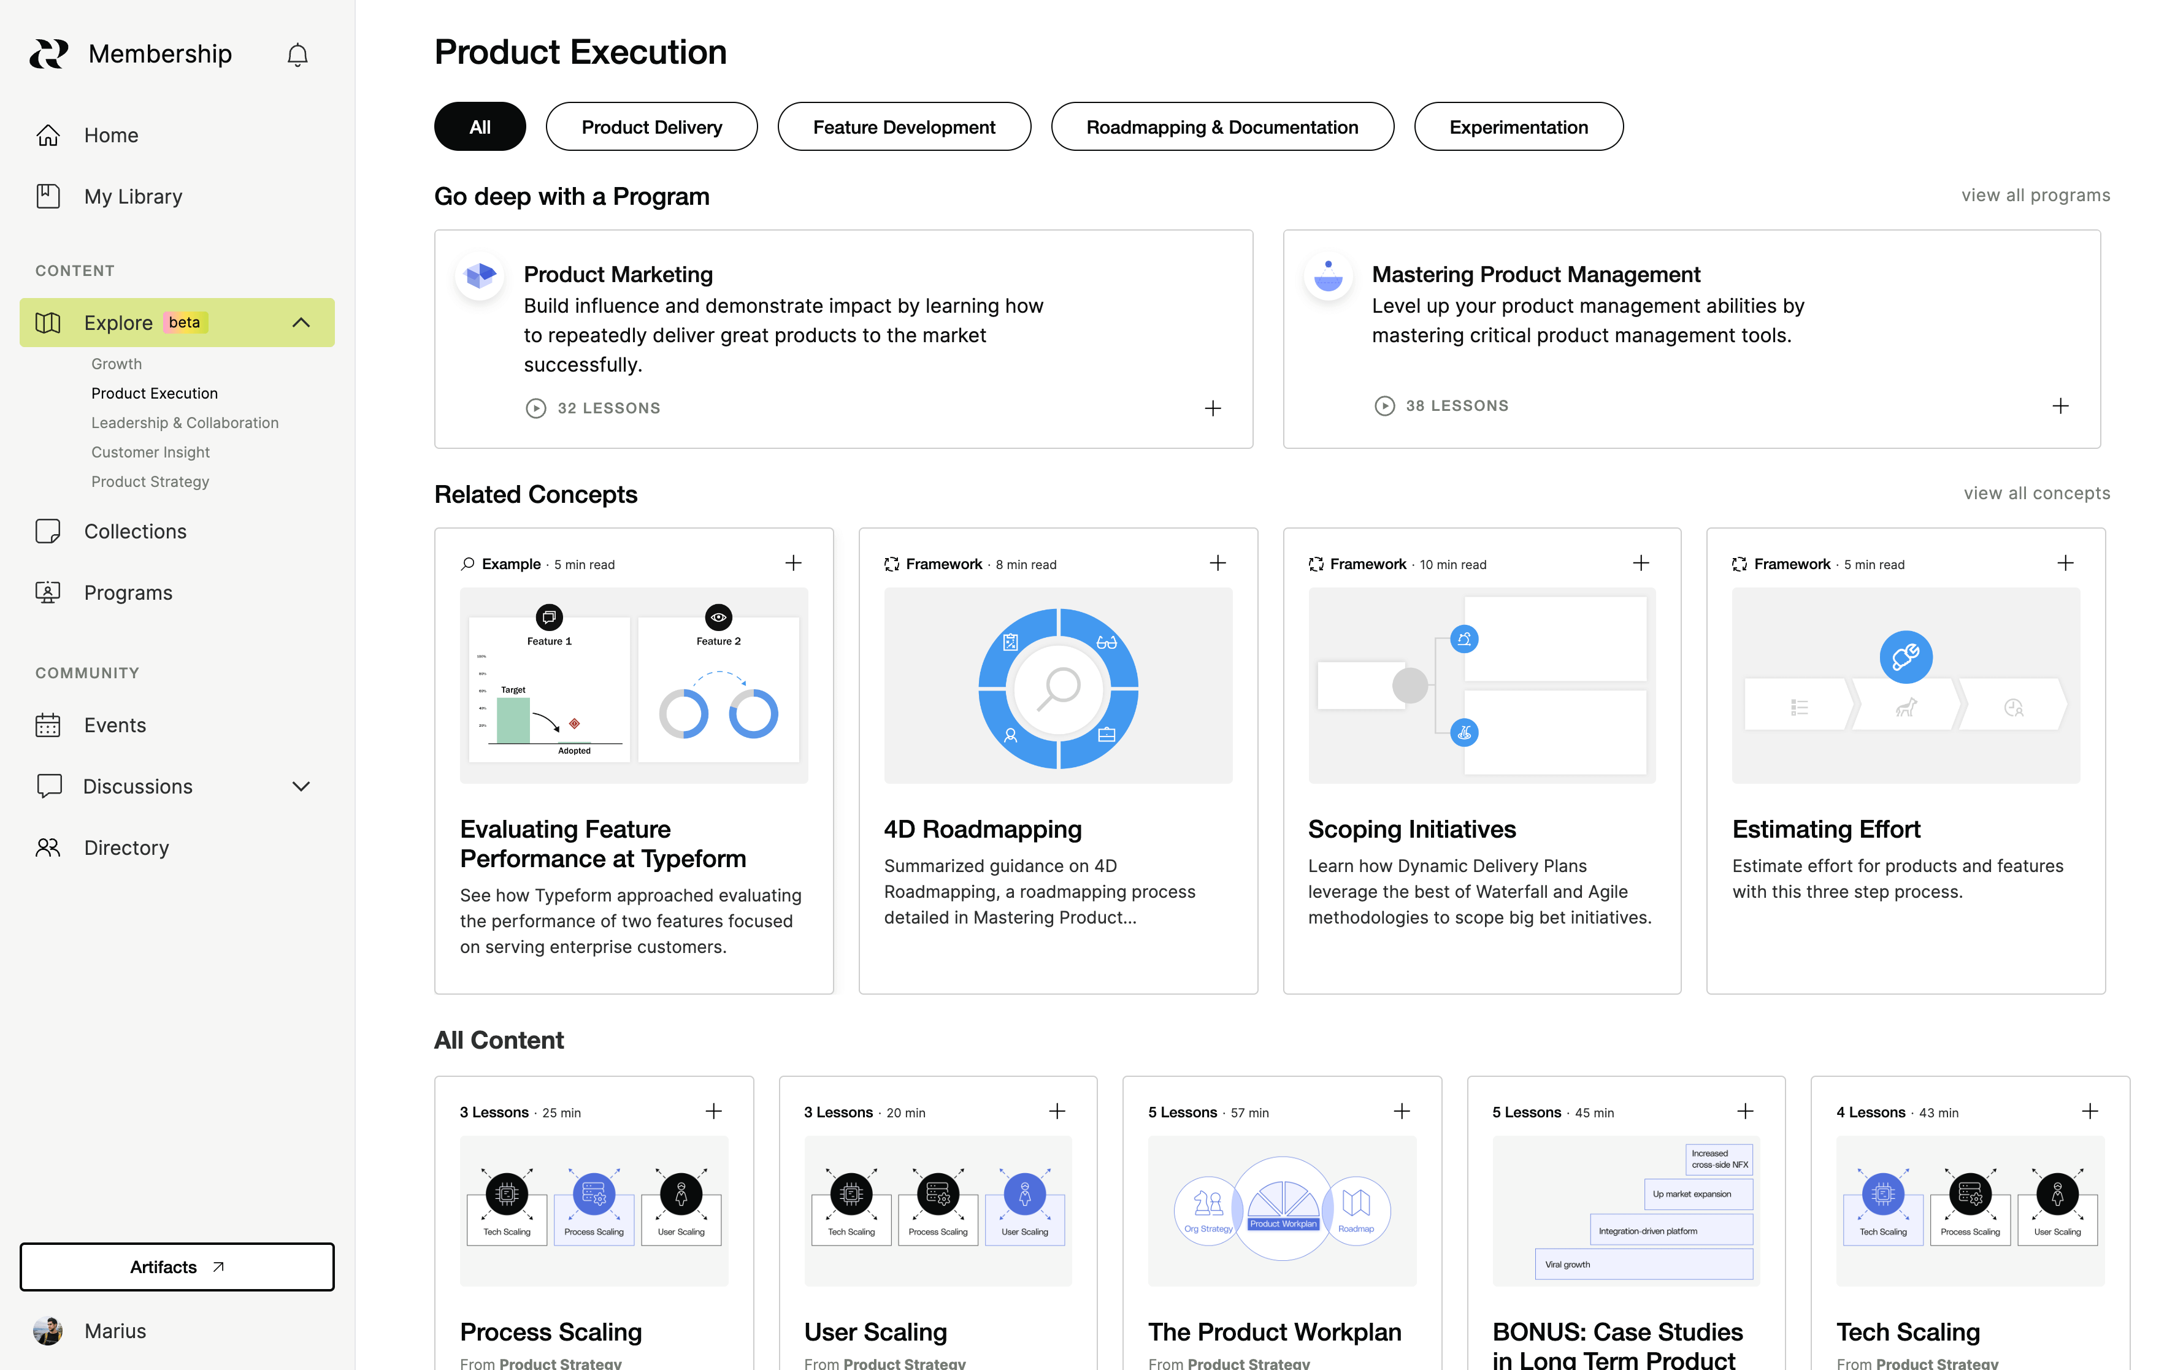Select the Product Delivery filter pill
The image size is (2175, 1370).
coord(651,128)
